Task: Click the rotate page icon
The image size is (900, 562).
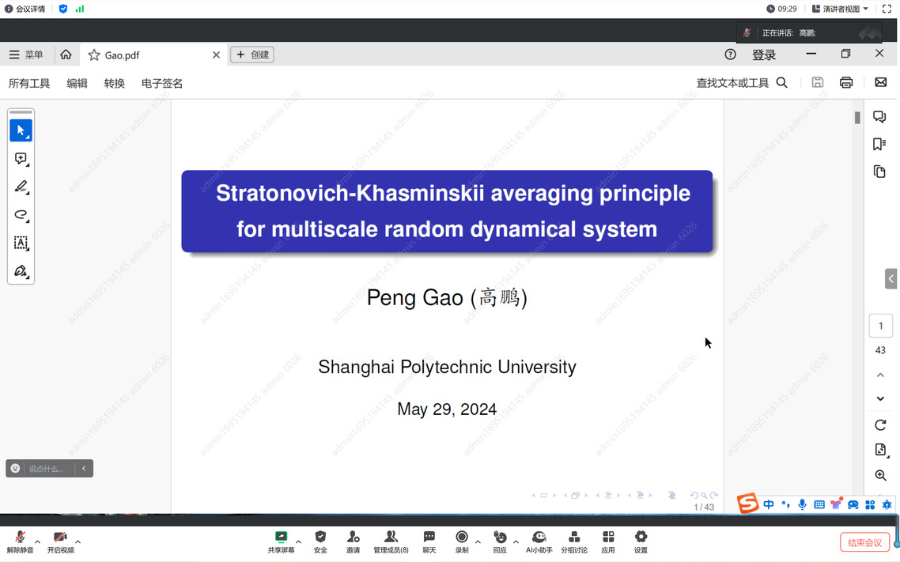Action: pos(880,425)
